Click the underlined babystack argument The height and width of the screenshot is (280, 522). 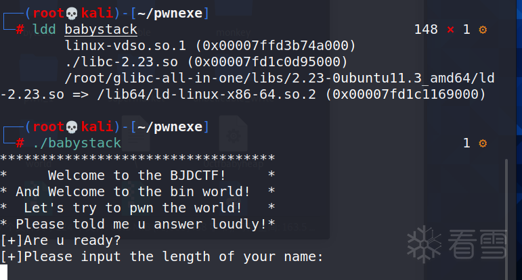point(101,30)
